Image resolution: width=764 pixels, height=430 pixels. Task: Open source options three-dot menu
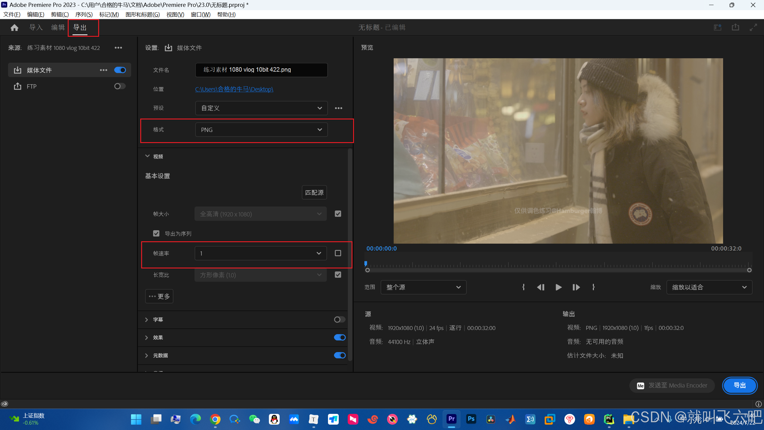[x=118, y=48]
